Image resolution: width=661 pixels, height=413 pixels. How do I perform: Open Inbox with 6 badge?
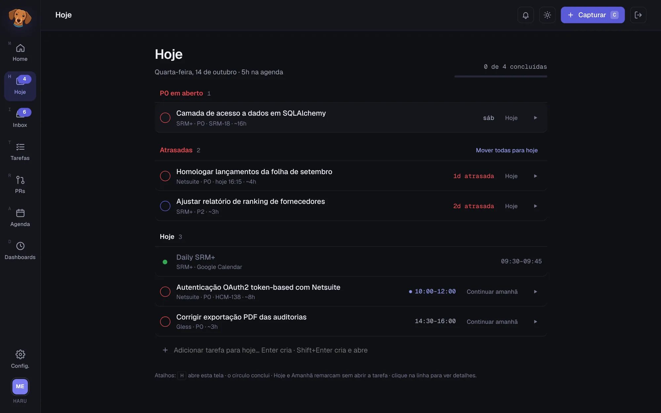[x=20, y=119]
